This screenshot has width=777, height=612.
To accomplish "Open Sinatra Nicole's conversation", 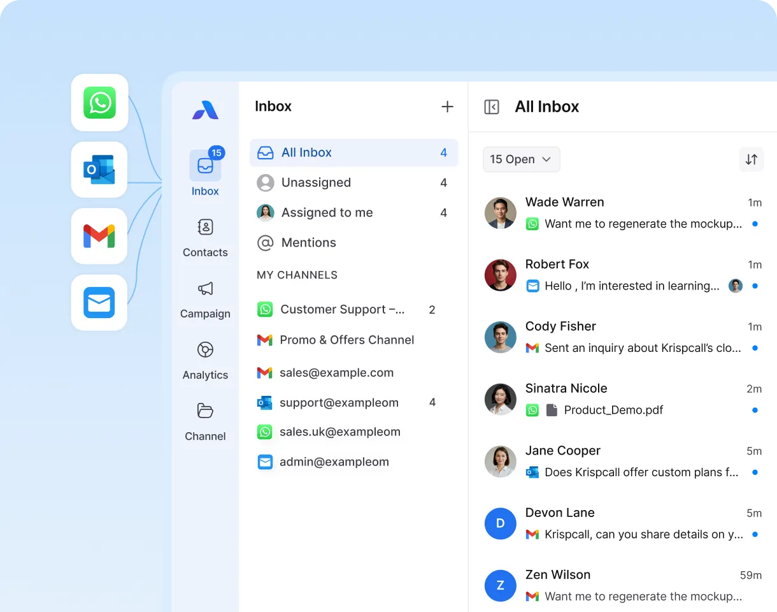I will [x=623, y=399].
